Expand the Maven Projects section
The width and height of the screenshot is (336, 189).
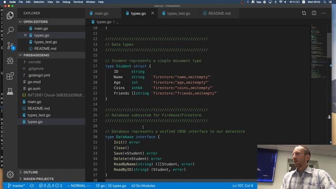pyautogui.click(x=51, y=178)
